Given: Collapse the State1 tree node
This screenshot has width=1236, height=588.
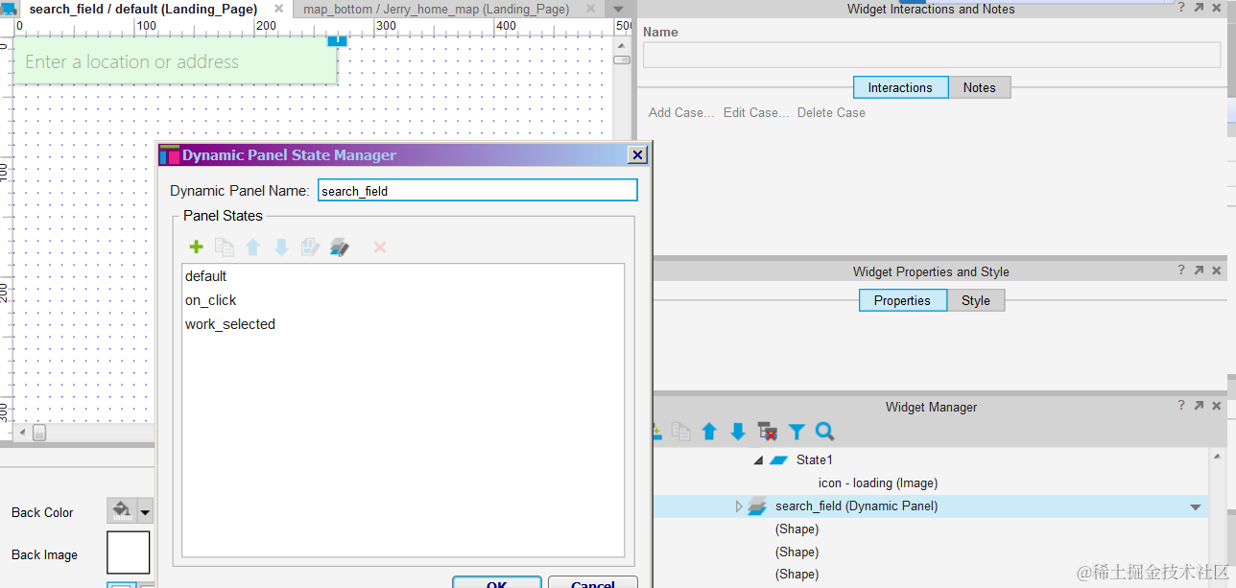Looking at the screenshot, I should [x=757, y=459].
